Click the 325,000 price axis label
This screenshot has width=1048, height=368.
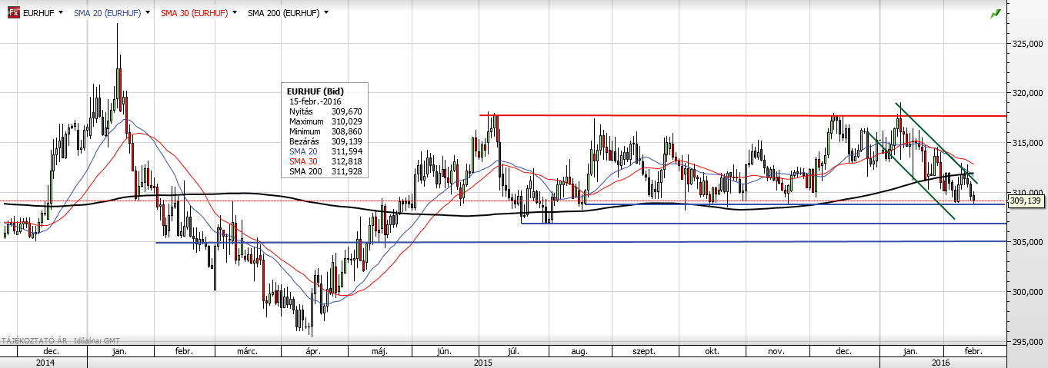1026,43
